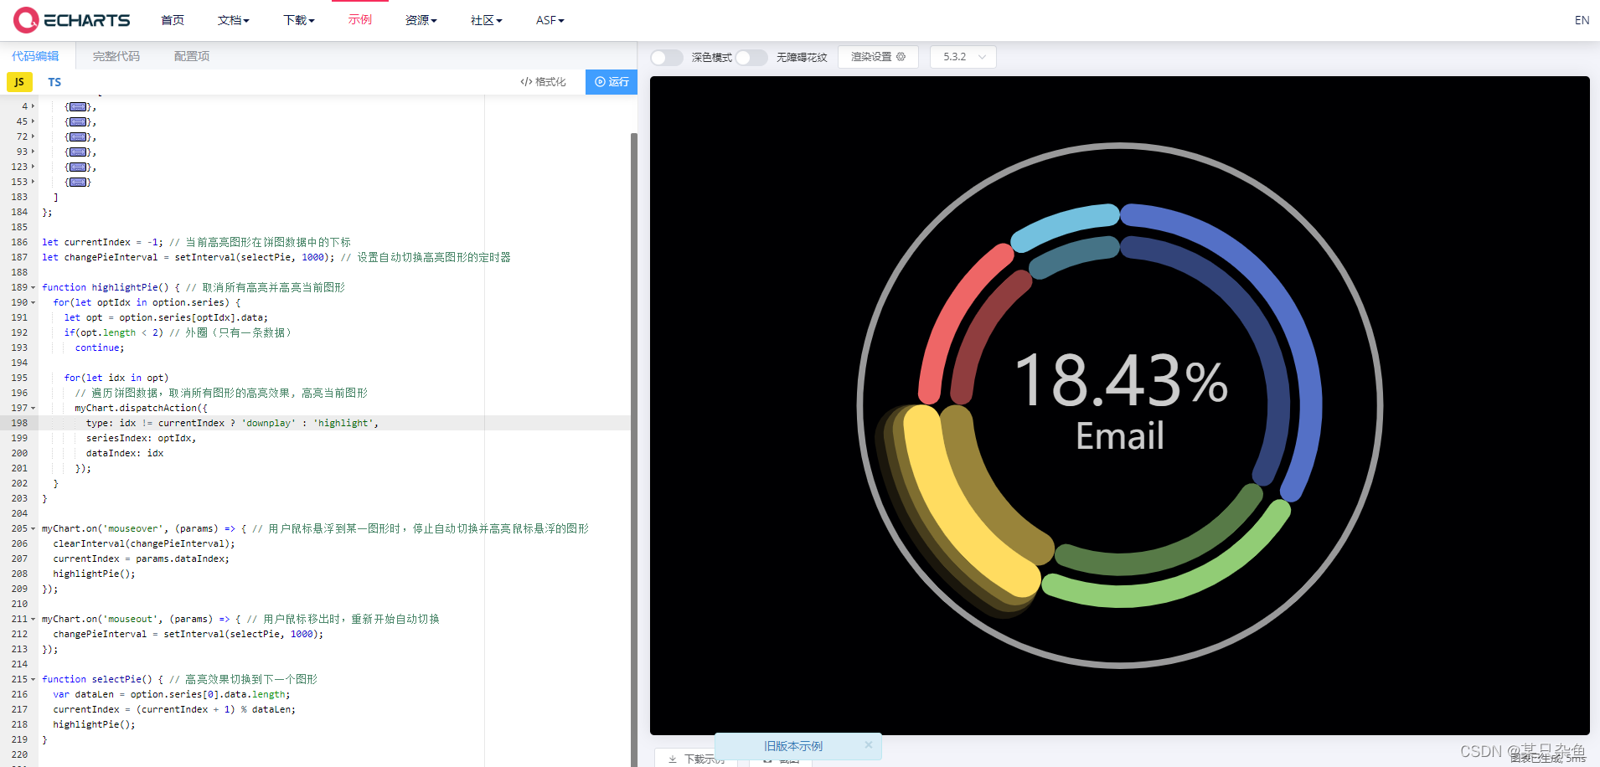Click the 旧版本示例 old version notice

(792, 746)
